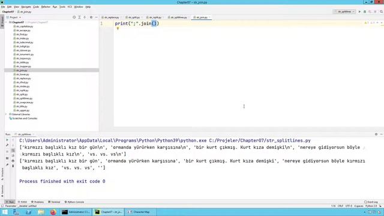Open File Explorer folder on taskbar
Image resolution: width=384 pixels, height=216 pixels.
[41, 212]
